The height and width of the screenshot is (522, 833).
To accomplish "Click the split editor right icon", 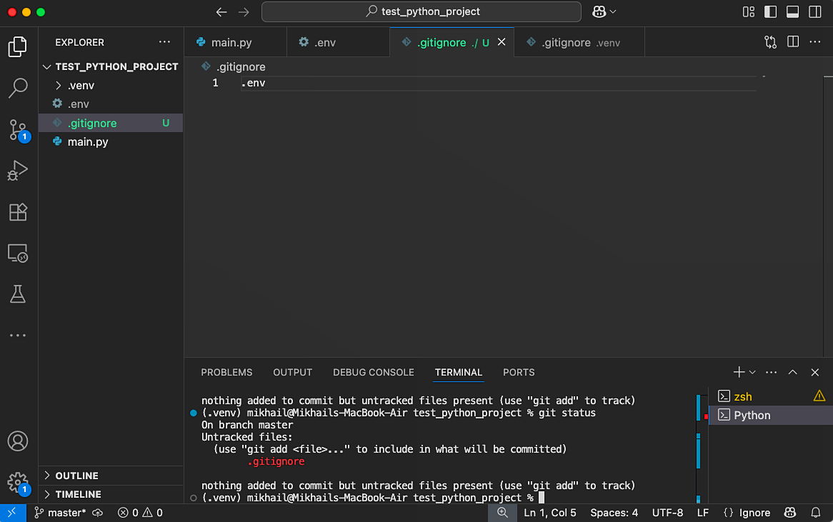I will coord(793,42).
